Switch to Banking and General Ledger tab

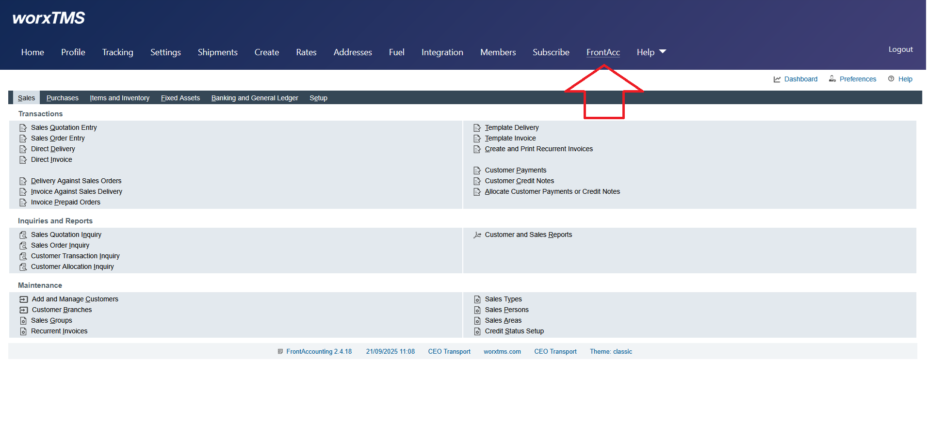254,98
